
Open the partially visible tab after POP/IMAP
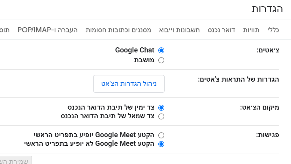5,30
